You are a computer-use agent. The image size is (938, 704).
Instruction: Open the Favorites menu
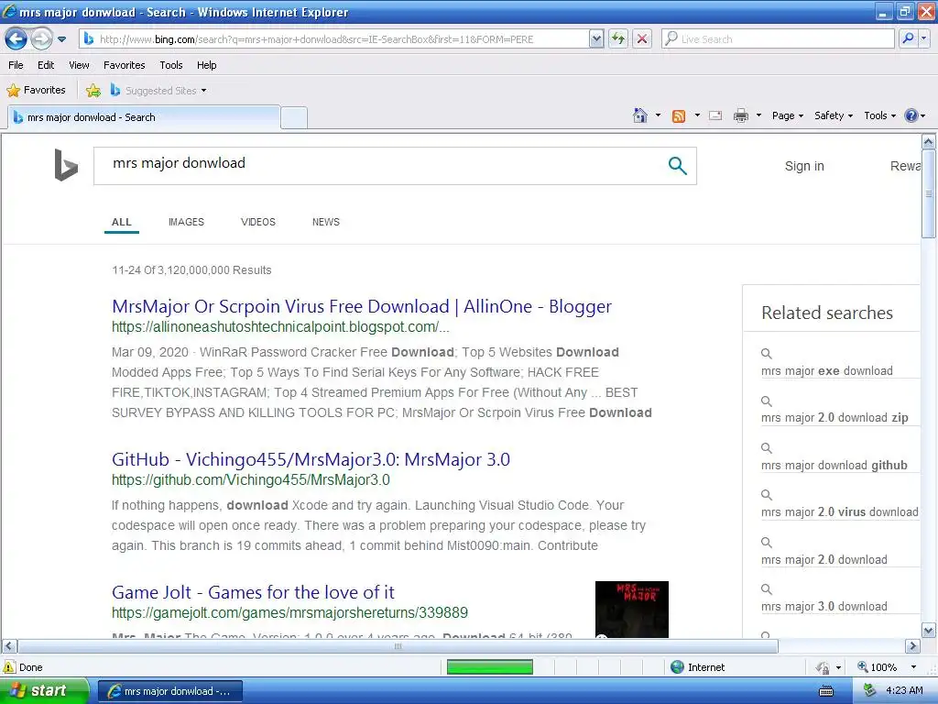(125, 65)
